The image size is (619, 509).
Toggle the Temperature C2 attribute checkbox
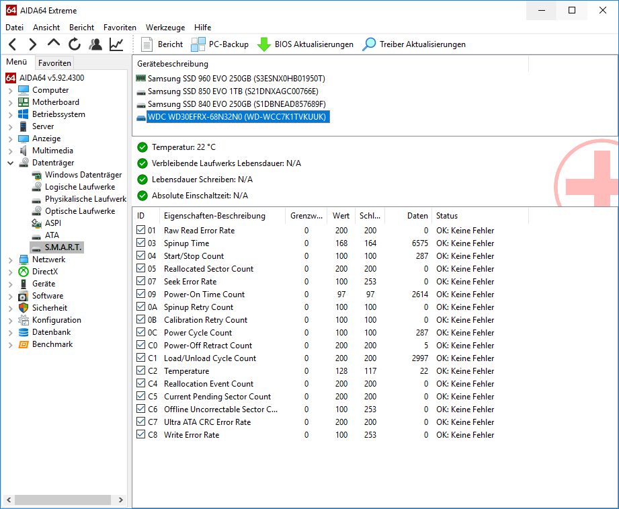141,370
